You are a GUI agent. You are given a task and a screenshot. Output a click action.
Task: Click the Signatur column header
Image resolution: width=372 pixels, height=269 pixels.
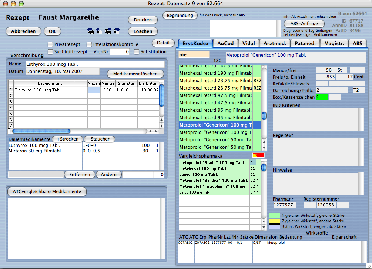(126, 83)
